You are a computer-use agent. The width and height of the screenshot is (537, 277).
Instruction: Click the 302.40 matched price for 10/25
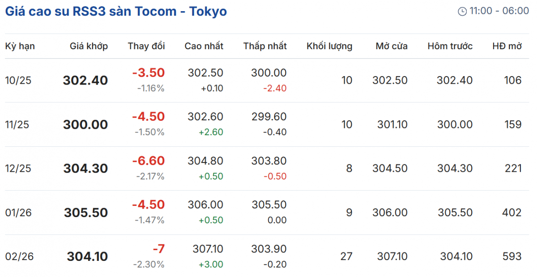[85, 81]
